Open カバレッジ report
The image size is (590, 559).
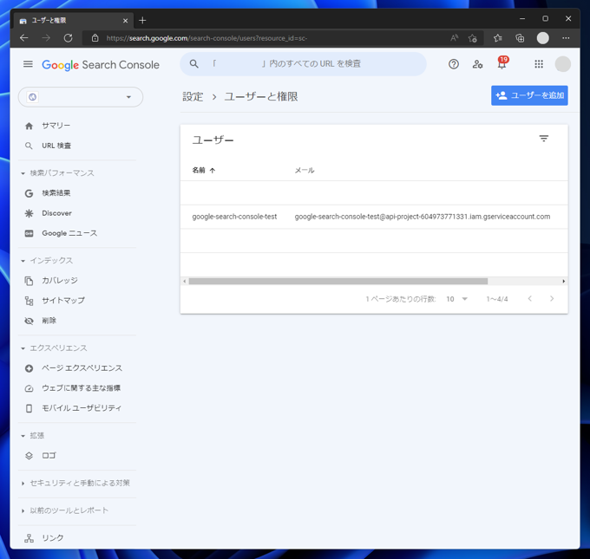(60, 281)
